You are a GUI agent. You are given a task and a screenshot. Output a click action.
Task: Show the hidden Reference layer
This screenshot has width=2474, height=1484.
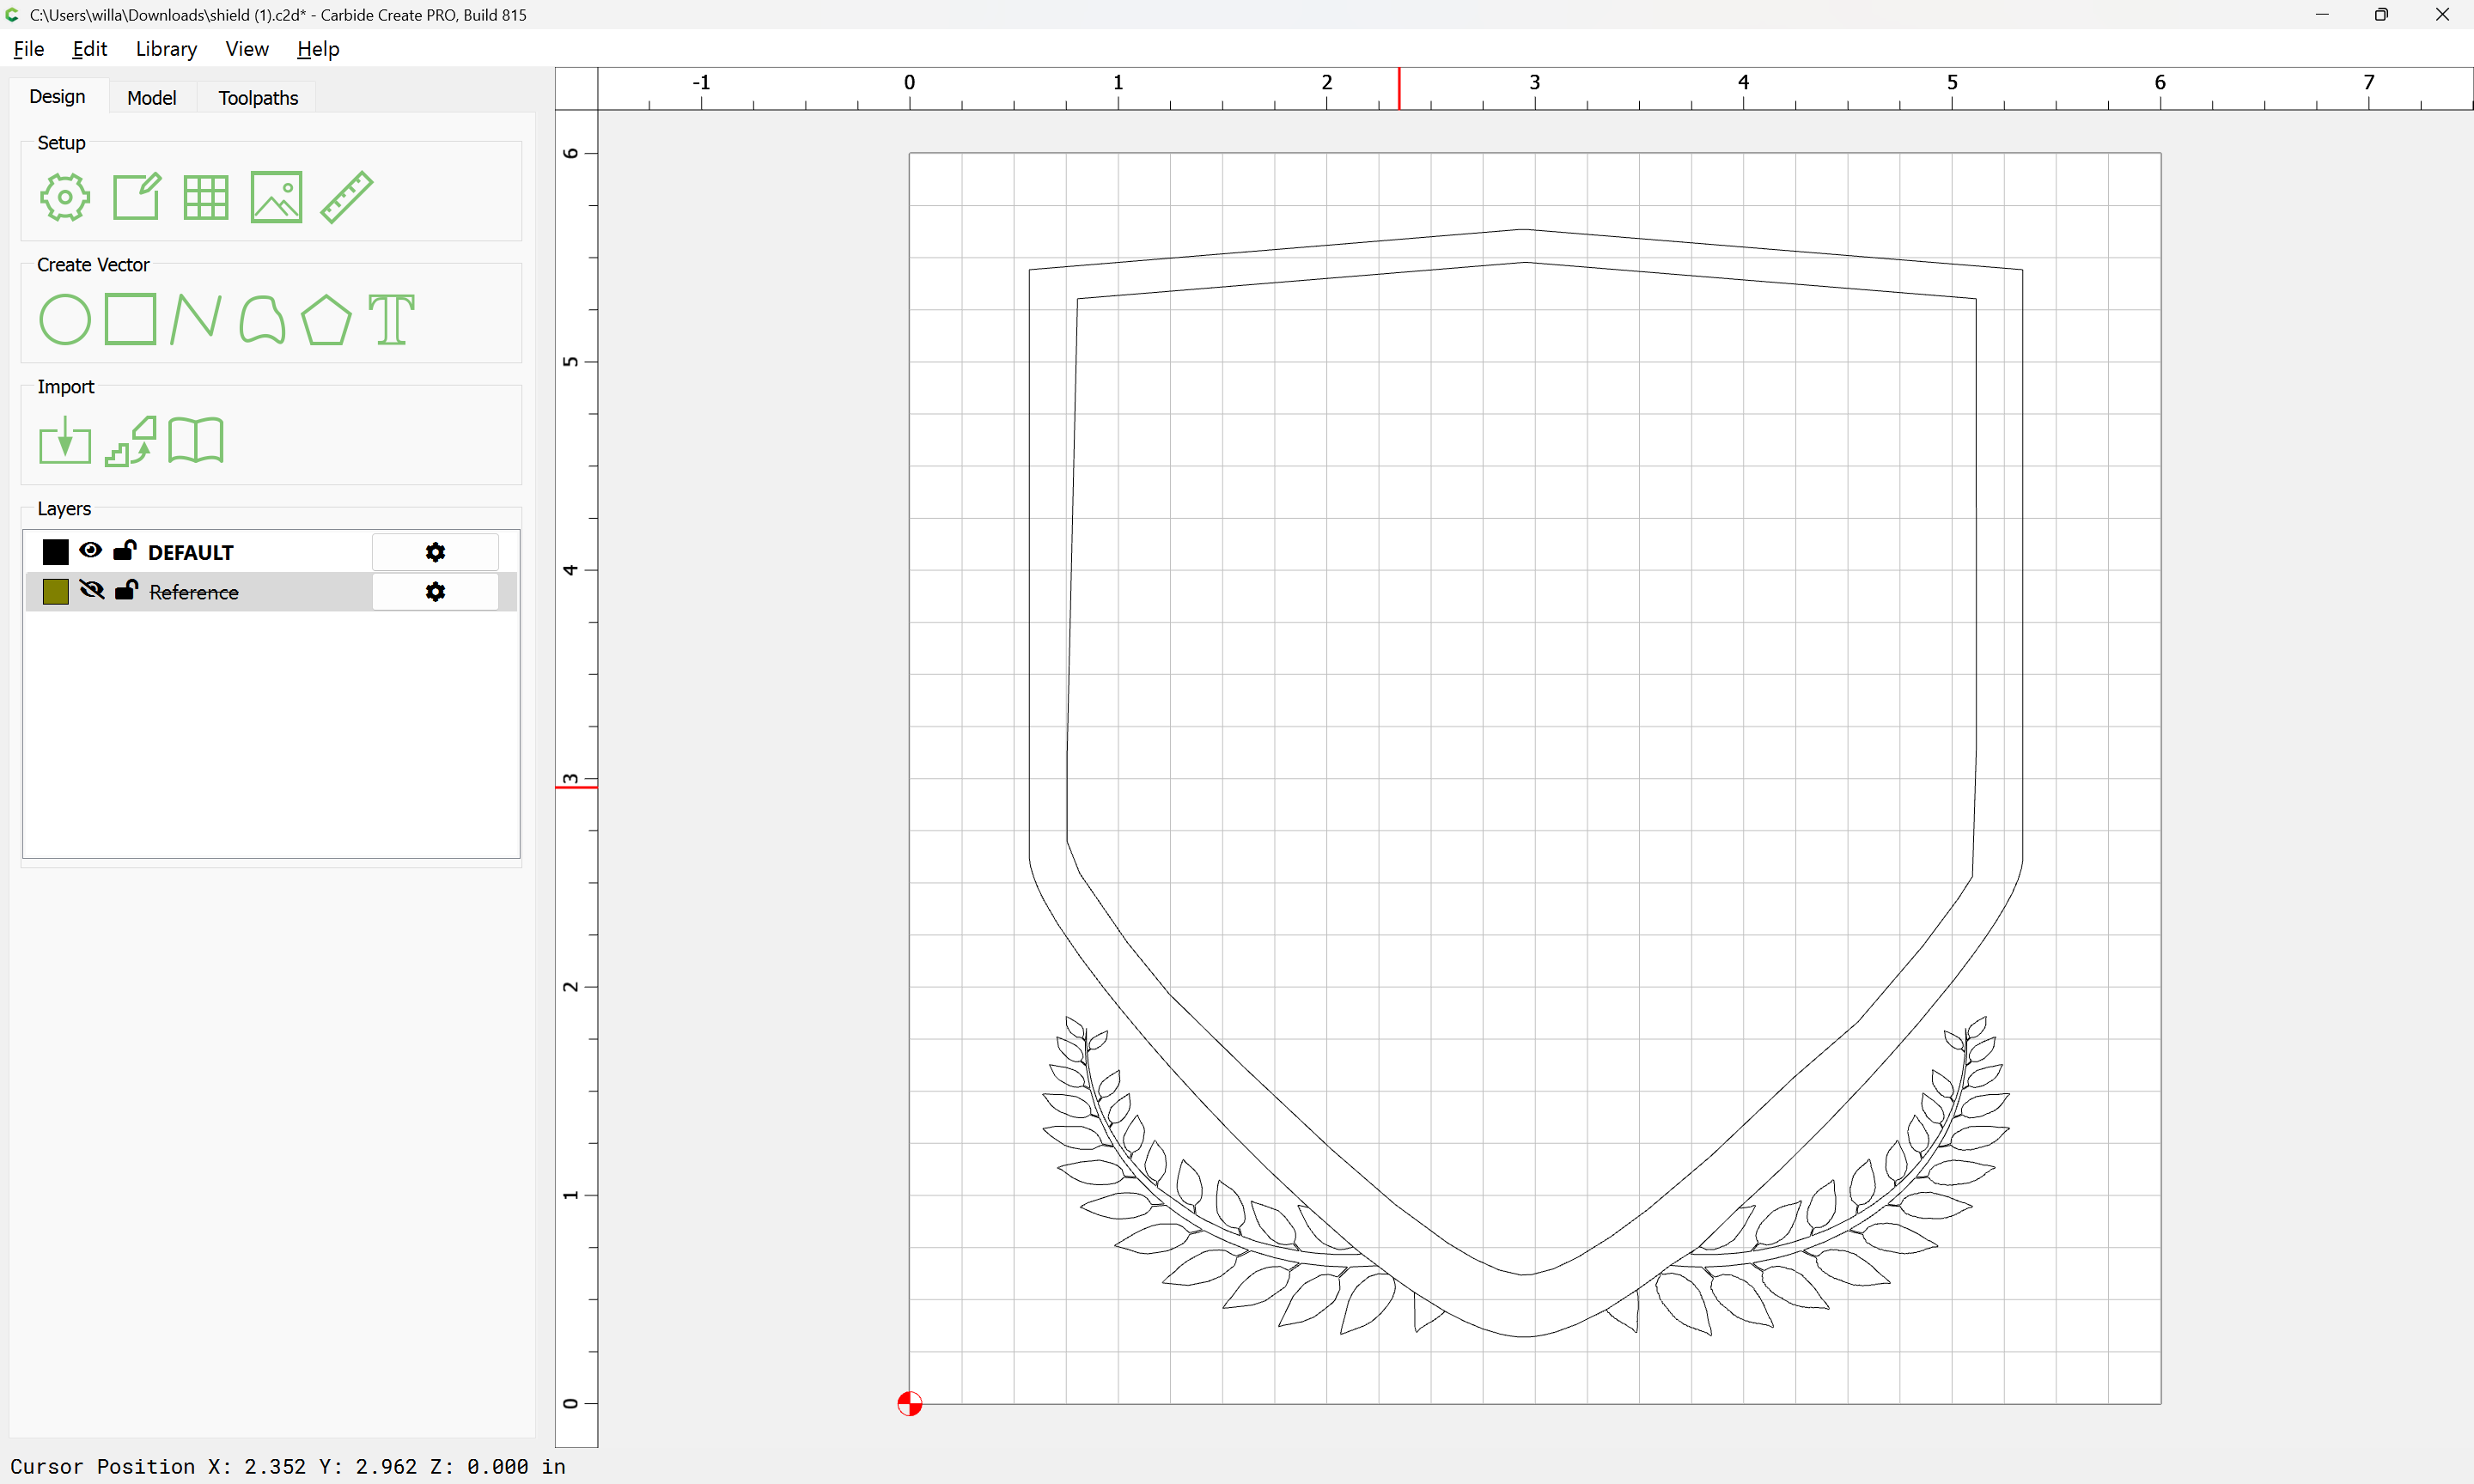[91, 590]
